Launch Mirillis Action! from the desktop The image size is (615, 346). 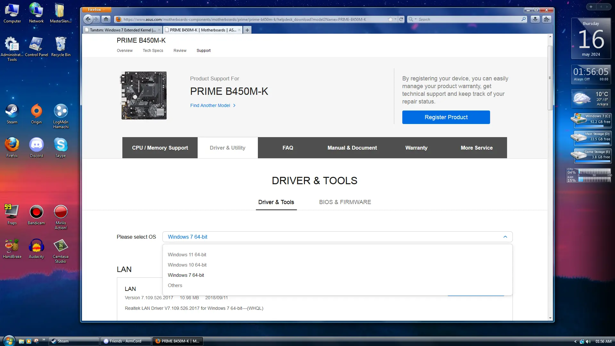(x=61, y=217)
